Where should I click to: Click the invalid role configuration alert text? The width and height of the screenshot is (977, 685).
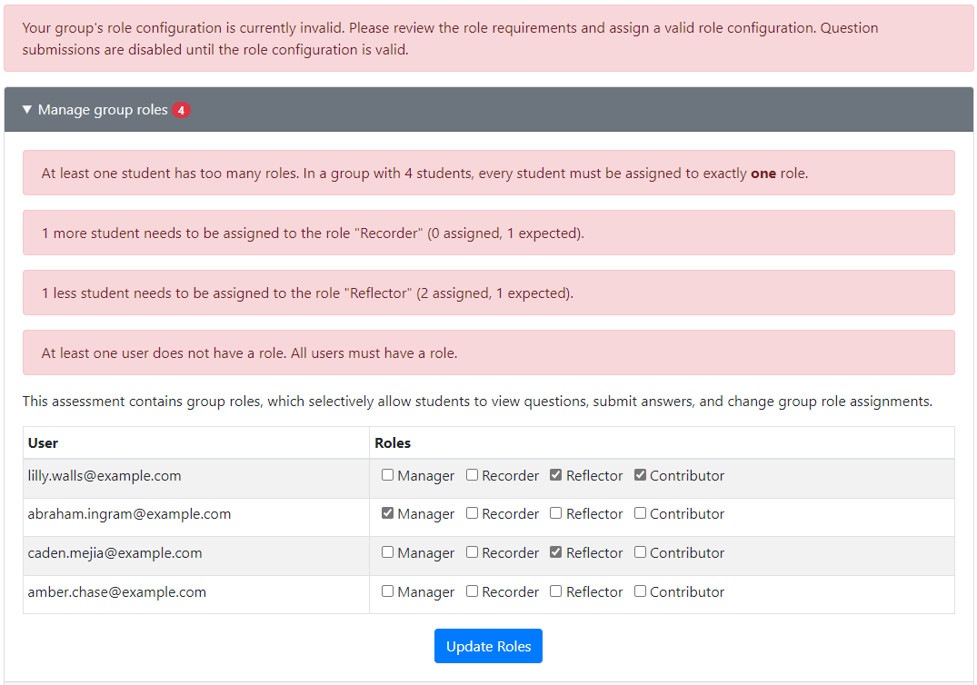pos(451,38)
